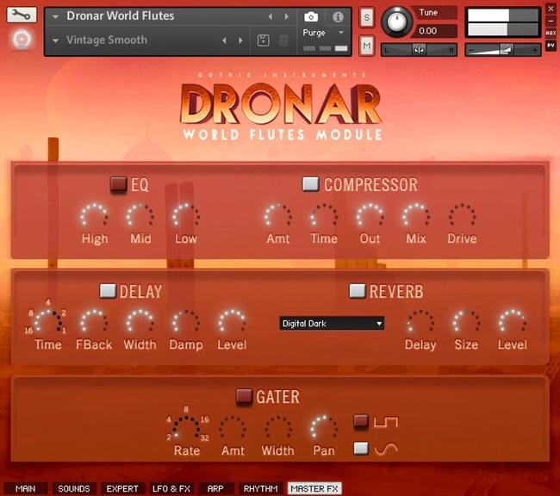560x496 pixels.
Task: Toggle the Compressor enable switch
Action: pyautogui.click(x=310, y=184)
